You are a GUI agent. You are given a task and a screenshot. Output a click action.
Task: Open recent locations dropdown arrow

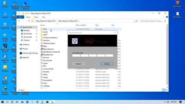pyautogui.click(x=26, y=21)
